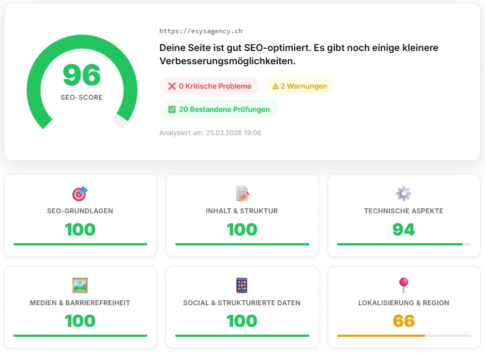
Task: Select the SEO-Grundlagen category card
Action: (x=80, y=215)
